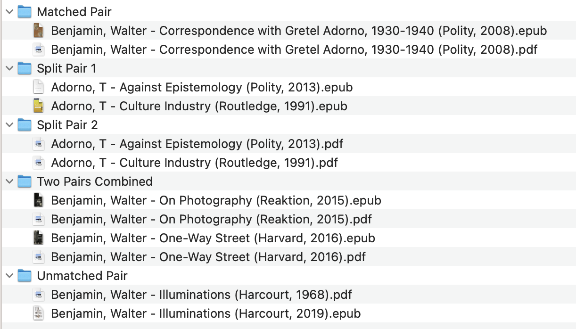
Task: Select Against Epistemology (Polity, 2013).epub file
Action: 202,87
